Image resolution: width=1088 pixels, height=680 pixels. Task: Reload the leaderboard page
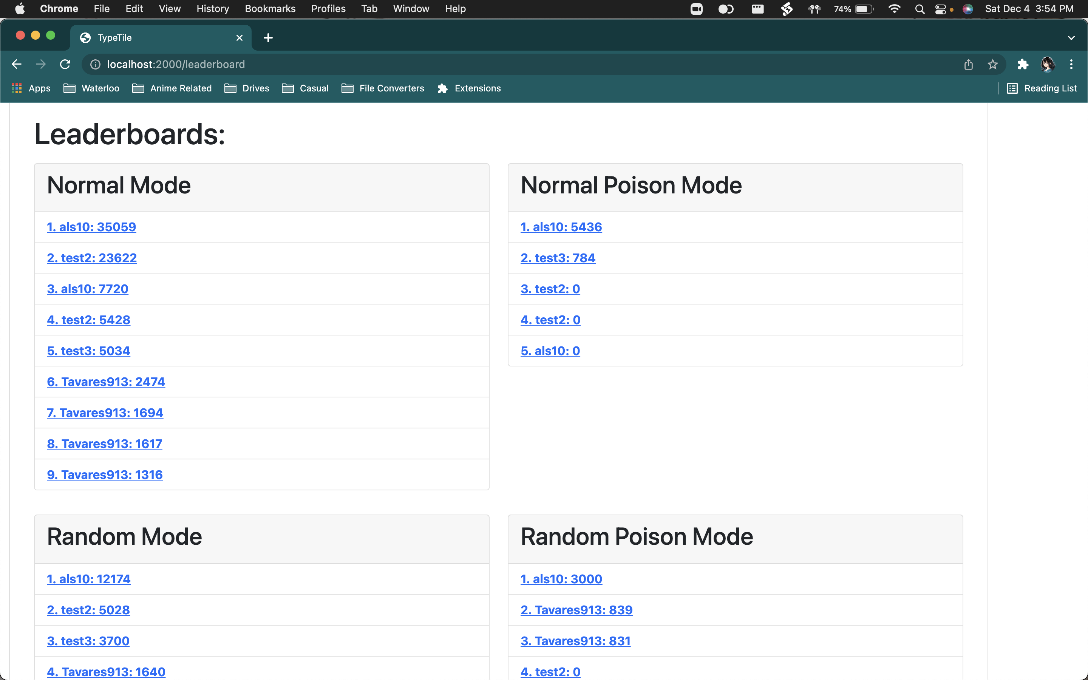(65, 64)
